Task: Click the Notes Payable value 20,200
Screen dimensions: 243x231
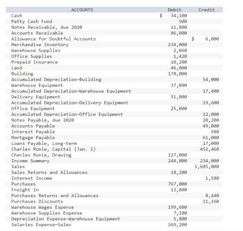Action: coord(211,120)
